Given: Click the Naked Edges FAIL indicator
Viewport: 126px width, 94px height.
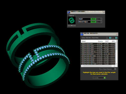Looking at the screenshot, I should coord(99,22).
